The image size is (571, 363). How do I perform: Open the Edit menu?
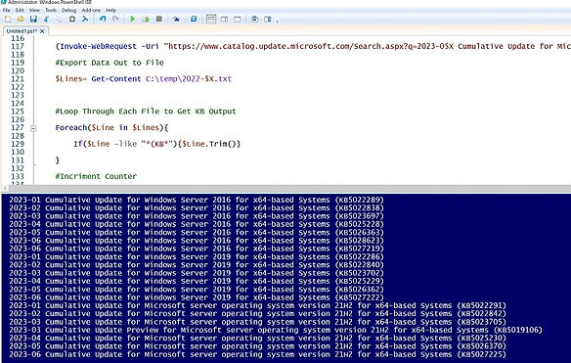click(x=20, y=10)
